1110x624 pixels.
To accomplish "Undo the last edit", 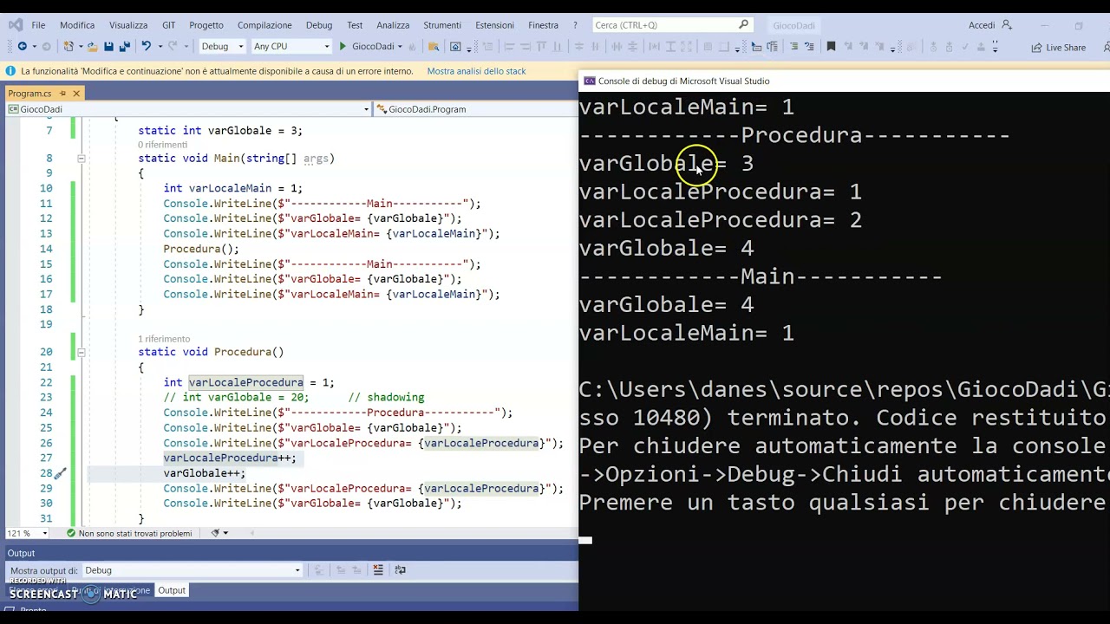I will 146,46.
